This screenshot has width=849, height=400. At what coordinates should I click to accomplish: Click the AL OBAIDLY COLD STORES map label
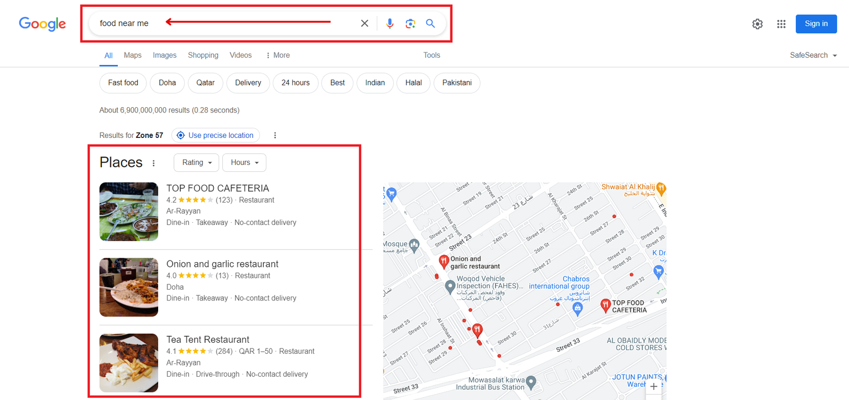tap(636, 344)
